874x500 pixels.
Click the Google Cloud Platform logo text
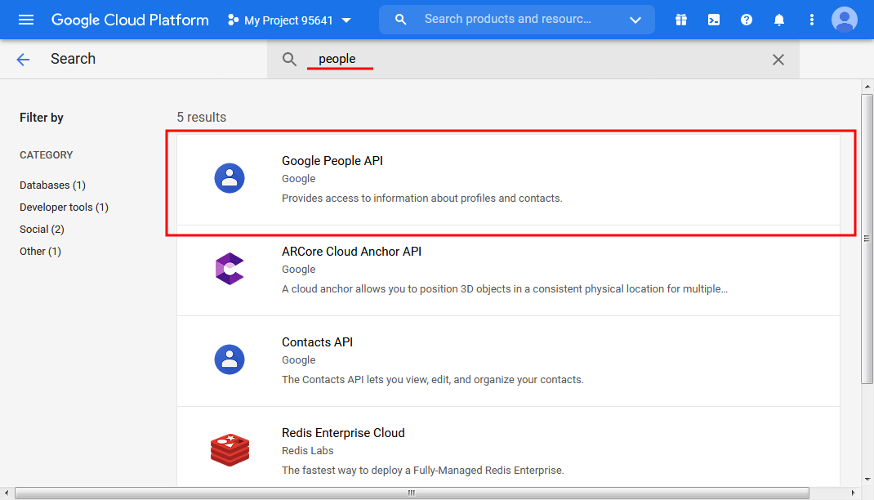[x=130, y=20]
